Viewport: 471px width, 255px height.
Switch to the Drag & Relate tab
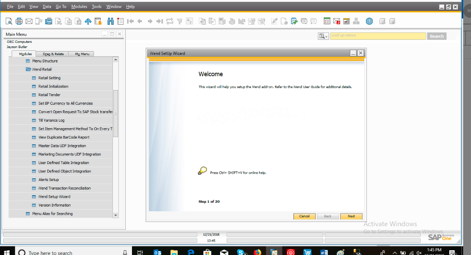[x=53, y=54]
